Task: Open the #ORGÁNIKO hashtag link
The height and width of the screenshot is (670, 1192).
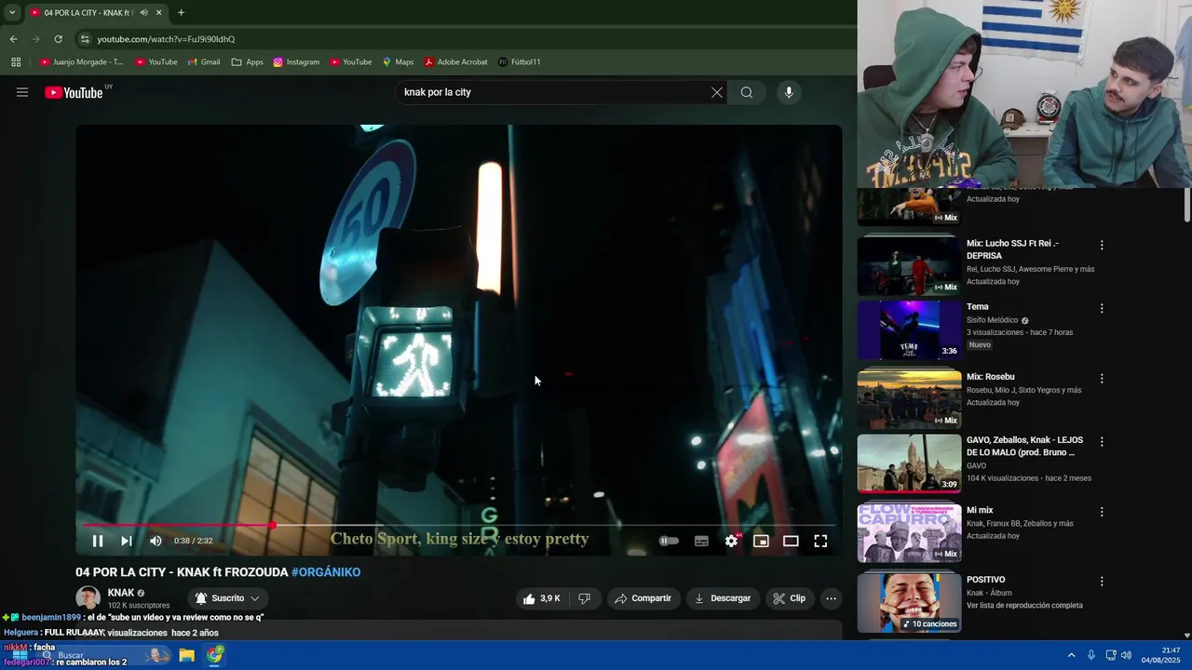Action: click(x=326, y=572)
